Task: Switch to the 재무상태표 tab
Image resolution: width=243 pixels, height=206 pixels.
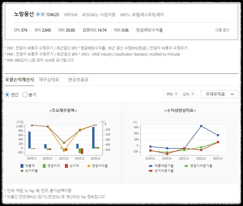Action: 49,80
